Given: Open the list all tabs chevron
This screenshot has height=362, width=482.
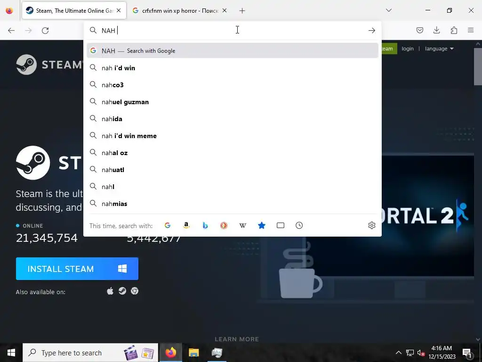Looking at the screenshot, I should pos(388,10).
